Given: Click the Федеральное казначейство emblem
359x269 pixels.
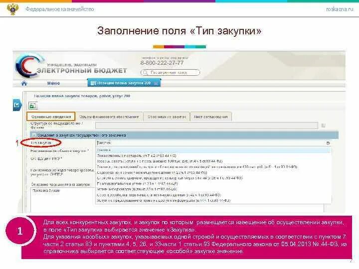Looking at the screenshot, I should [12, 9].
